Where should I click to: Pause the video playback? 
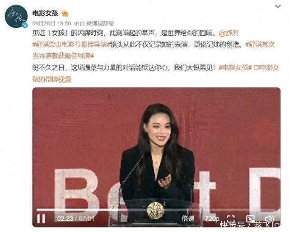point(41,218)
